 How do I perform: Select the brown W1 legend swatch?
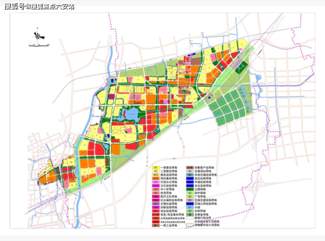(155, 226)
